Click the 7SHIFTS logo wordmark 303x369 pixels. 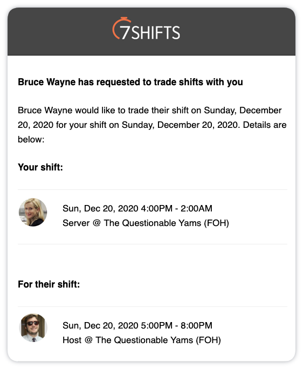[146, 28]
